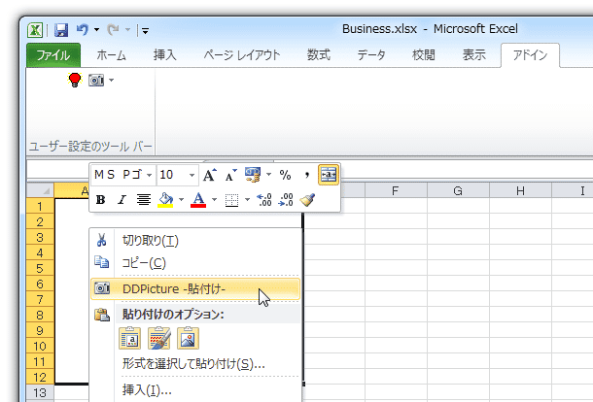Click the red light bulb add-in icon

75,80
